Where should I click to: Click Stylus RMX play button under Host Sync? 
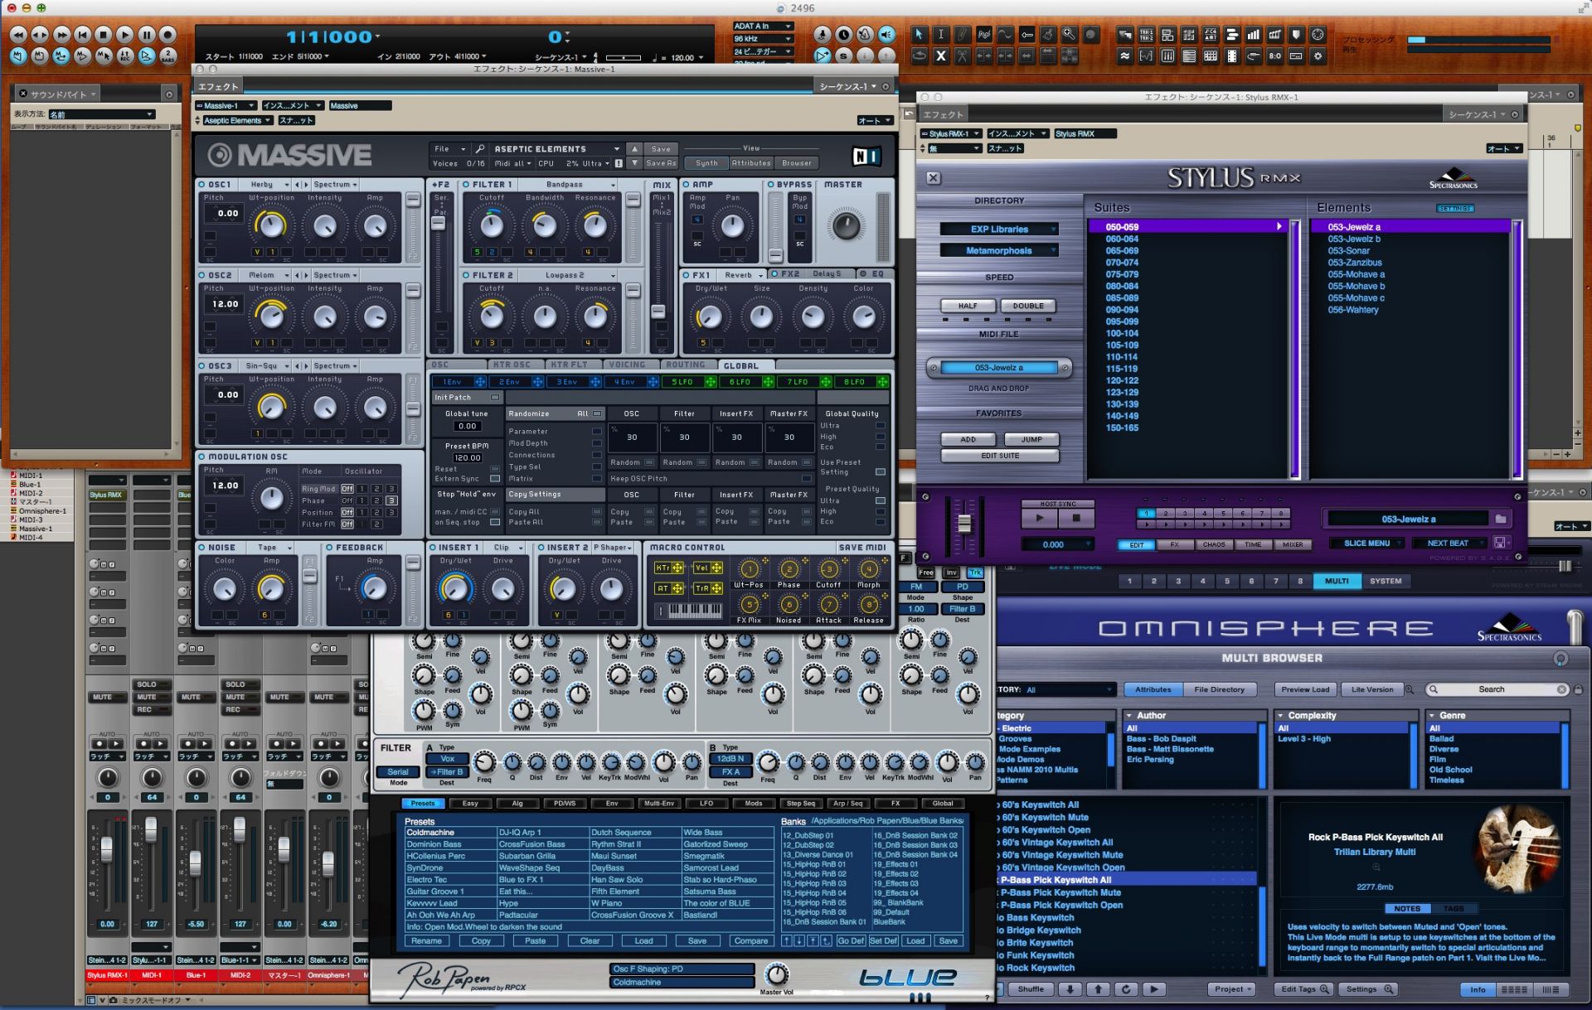(x=1039, y=519)
